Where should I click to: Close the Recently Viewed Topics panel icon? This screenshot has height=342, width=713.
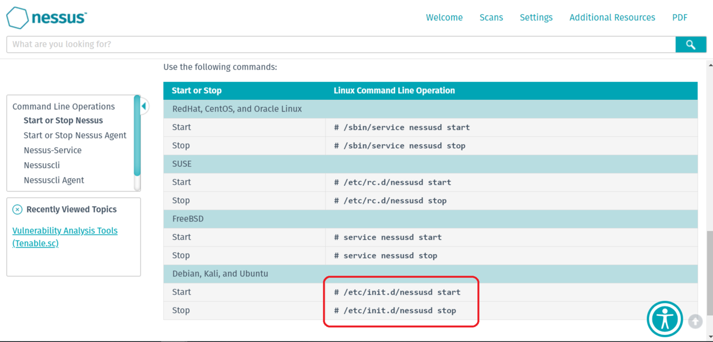17,210
